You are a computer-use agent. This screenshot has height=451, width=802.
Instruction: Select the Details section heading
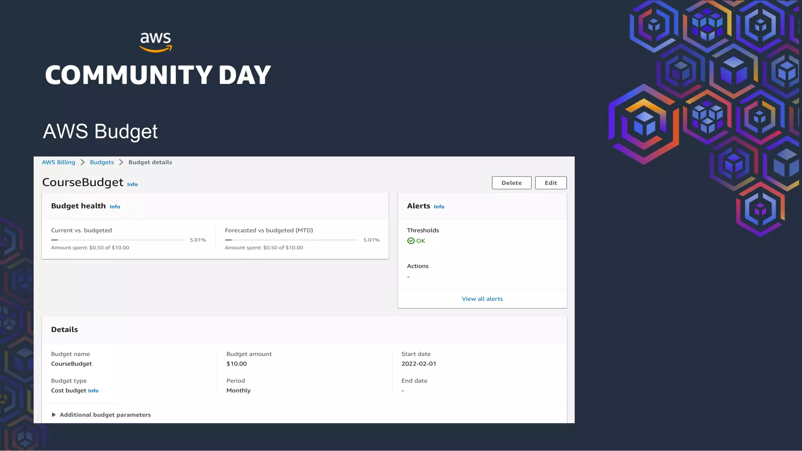click(x=65, y=330)
